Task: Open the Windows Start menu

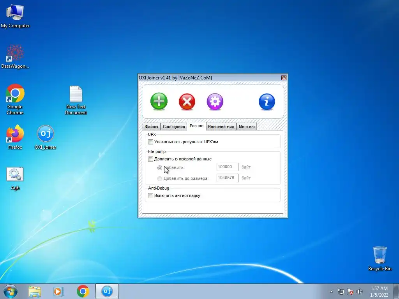Action: [x=11, y=291]
